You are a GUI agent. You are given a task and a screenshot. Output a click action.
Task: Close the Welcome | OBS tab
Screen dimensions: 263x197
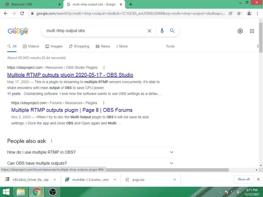[59, 5]
